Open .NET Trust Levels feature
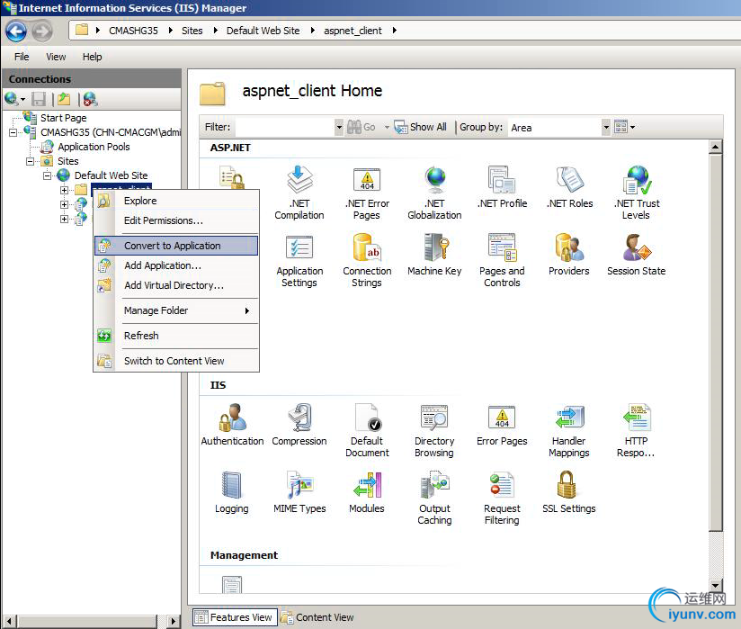Image resolution: width=741 pixels, height=629 pixels. click(637, 193)
